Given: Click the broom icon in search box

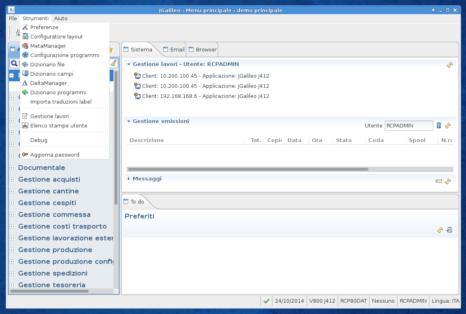Looking at the screenshot, I should 113,63.
